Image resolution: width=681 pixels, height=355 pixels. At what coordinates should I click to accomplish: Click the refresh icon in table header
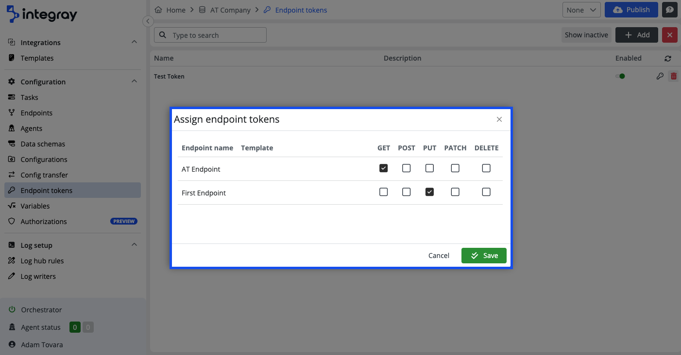point(668,58)
